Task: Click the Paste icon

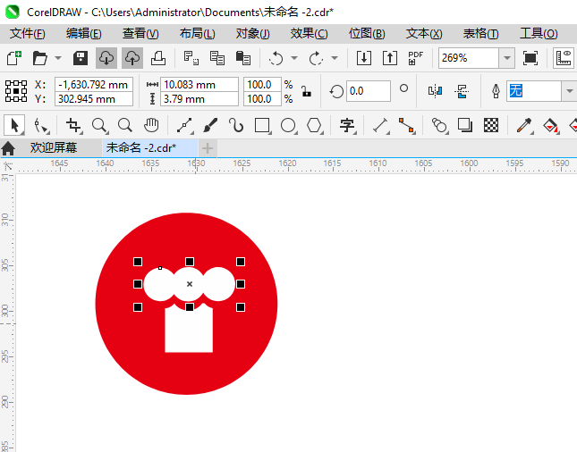Action: [x=242, y=58]
